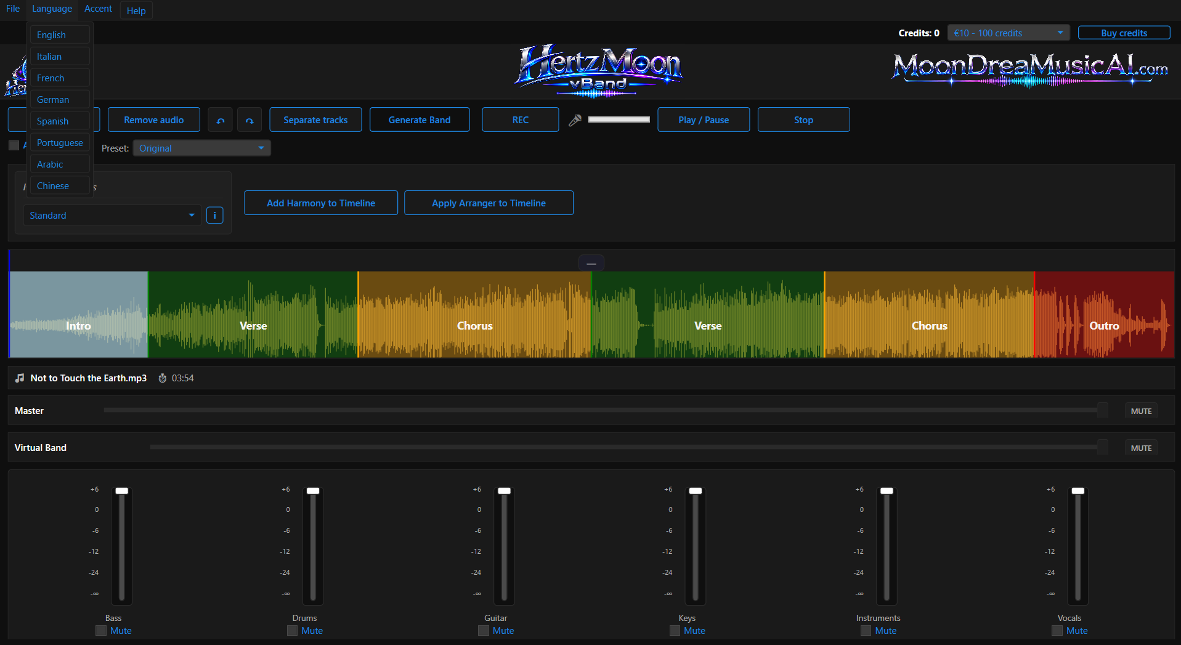Open the MoonDreaMusicAI.com logo link
1181x645 pixels.
coord(1030,70)
